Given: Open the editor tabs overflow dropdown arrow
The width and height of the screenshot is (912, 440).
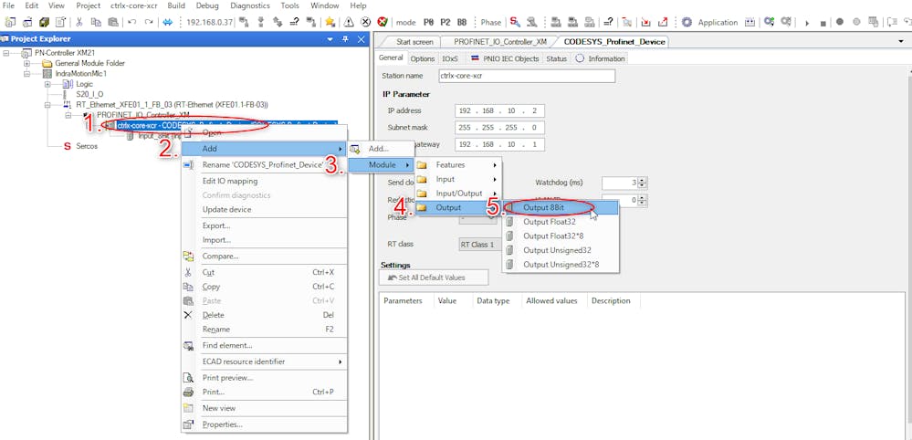Looking at the screenshot, I should click(x=903, y=42).
